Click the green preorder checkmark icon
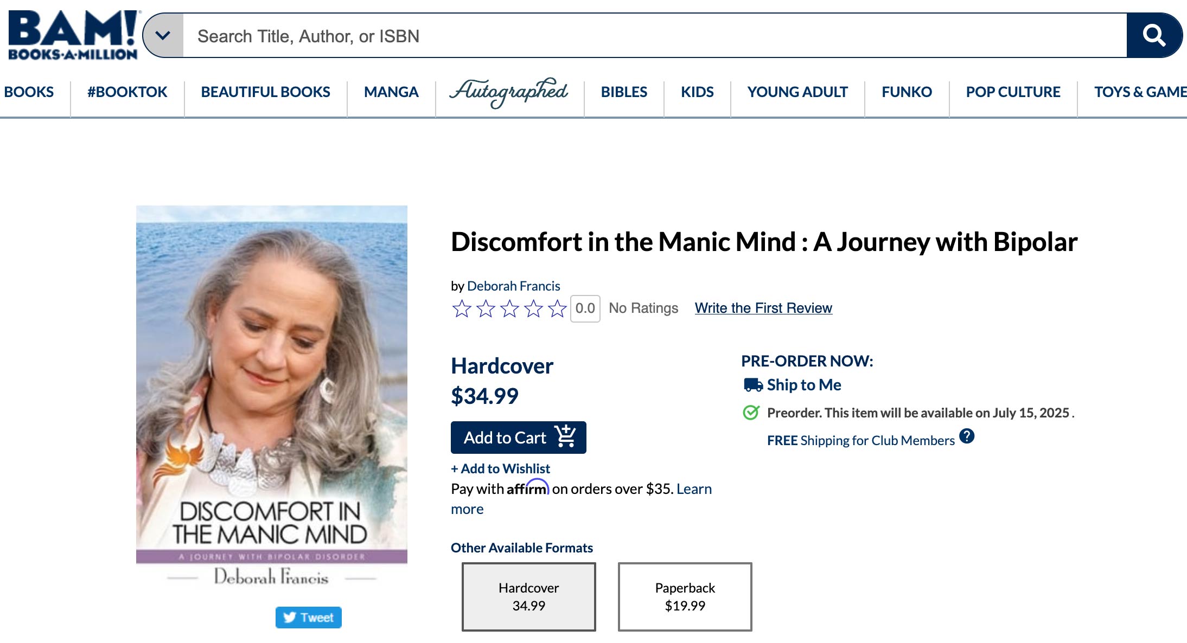Screen dimensions: 1187x643 751,413
